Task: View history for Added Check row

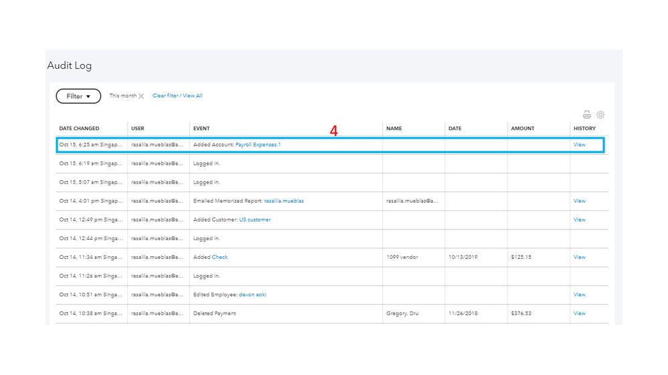Action: click(579, 257)
